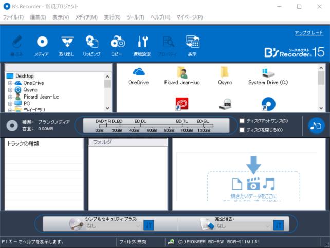Click the disc capacity gauge bar

pyautogui.click(x=156, y=125)
